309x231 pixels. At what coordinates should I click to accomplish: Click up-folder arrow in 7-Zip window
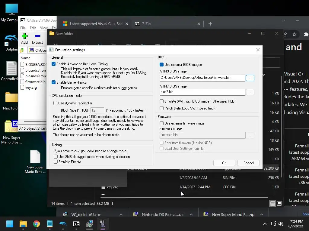point(22,50)
